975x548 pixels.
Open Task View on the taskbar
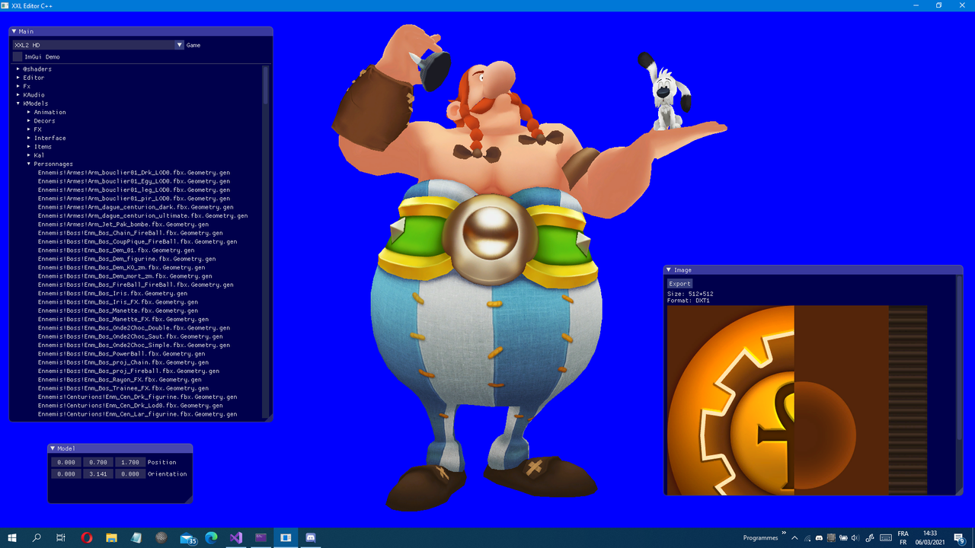[61, 537]
